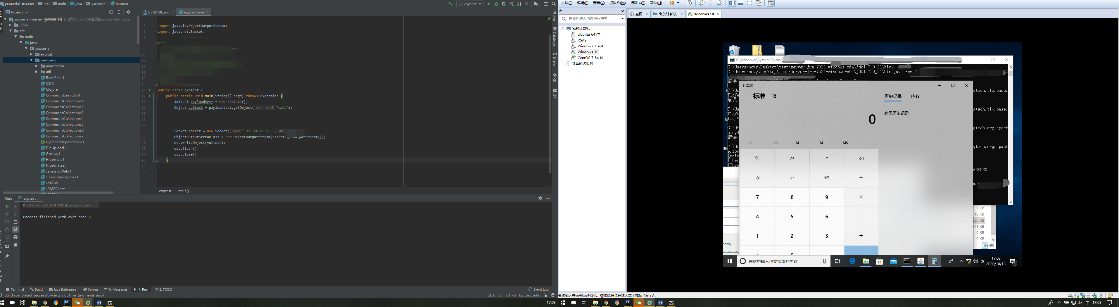Open the Terminal tool window

15,289
